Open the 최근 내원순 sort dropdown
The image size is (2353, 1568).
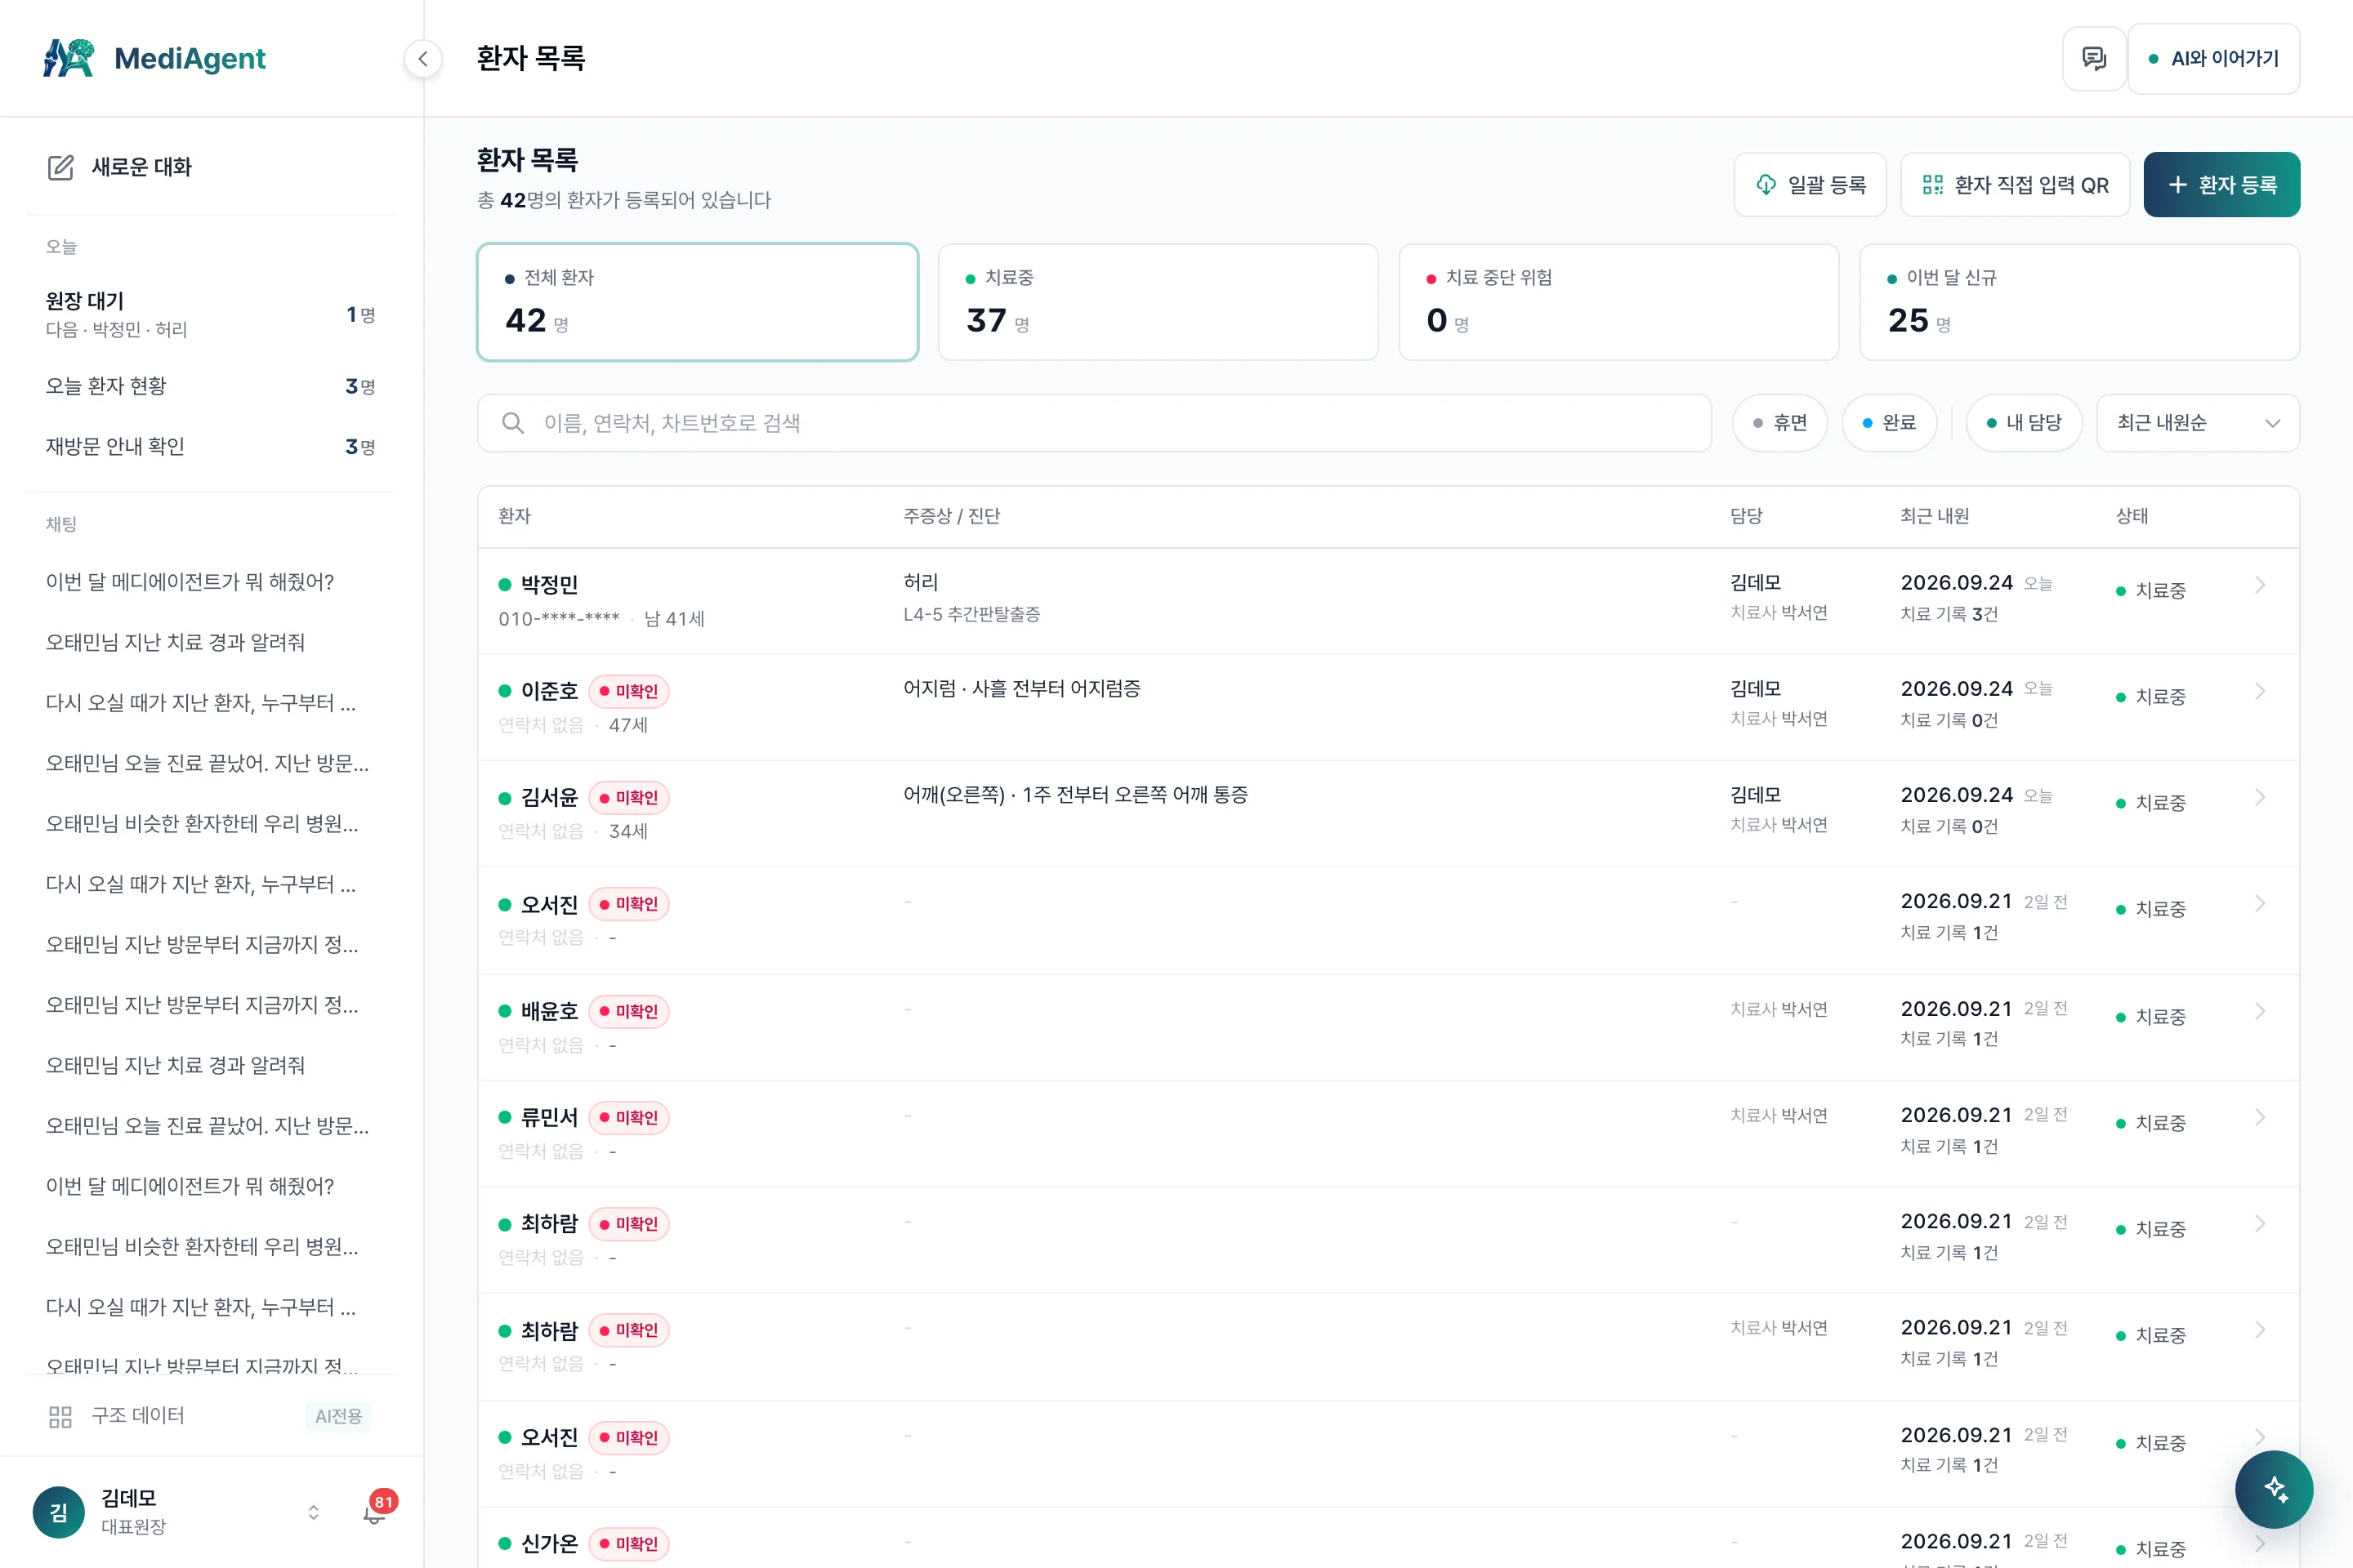point(2198,423)
